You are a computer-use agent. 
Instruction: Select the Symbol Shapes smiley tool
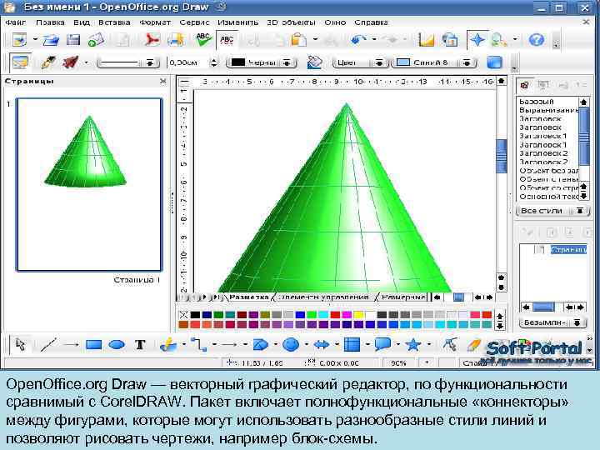click(291, 345)
